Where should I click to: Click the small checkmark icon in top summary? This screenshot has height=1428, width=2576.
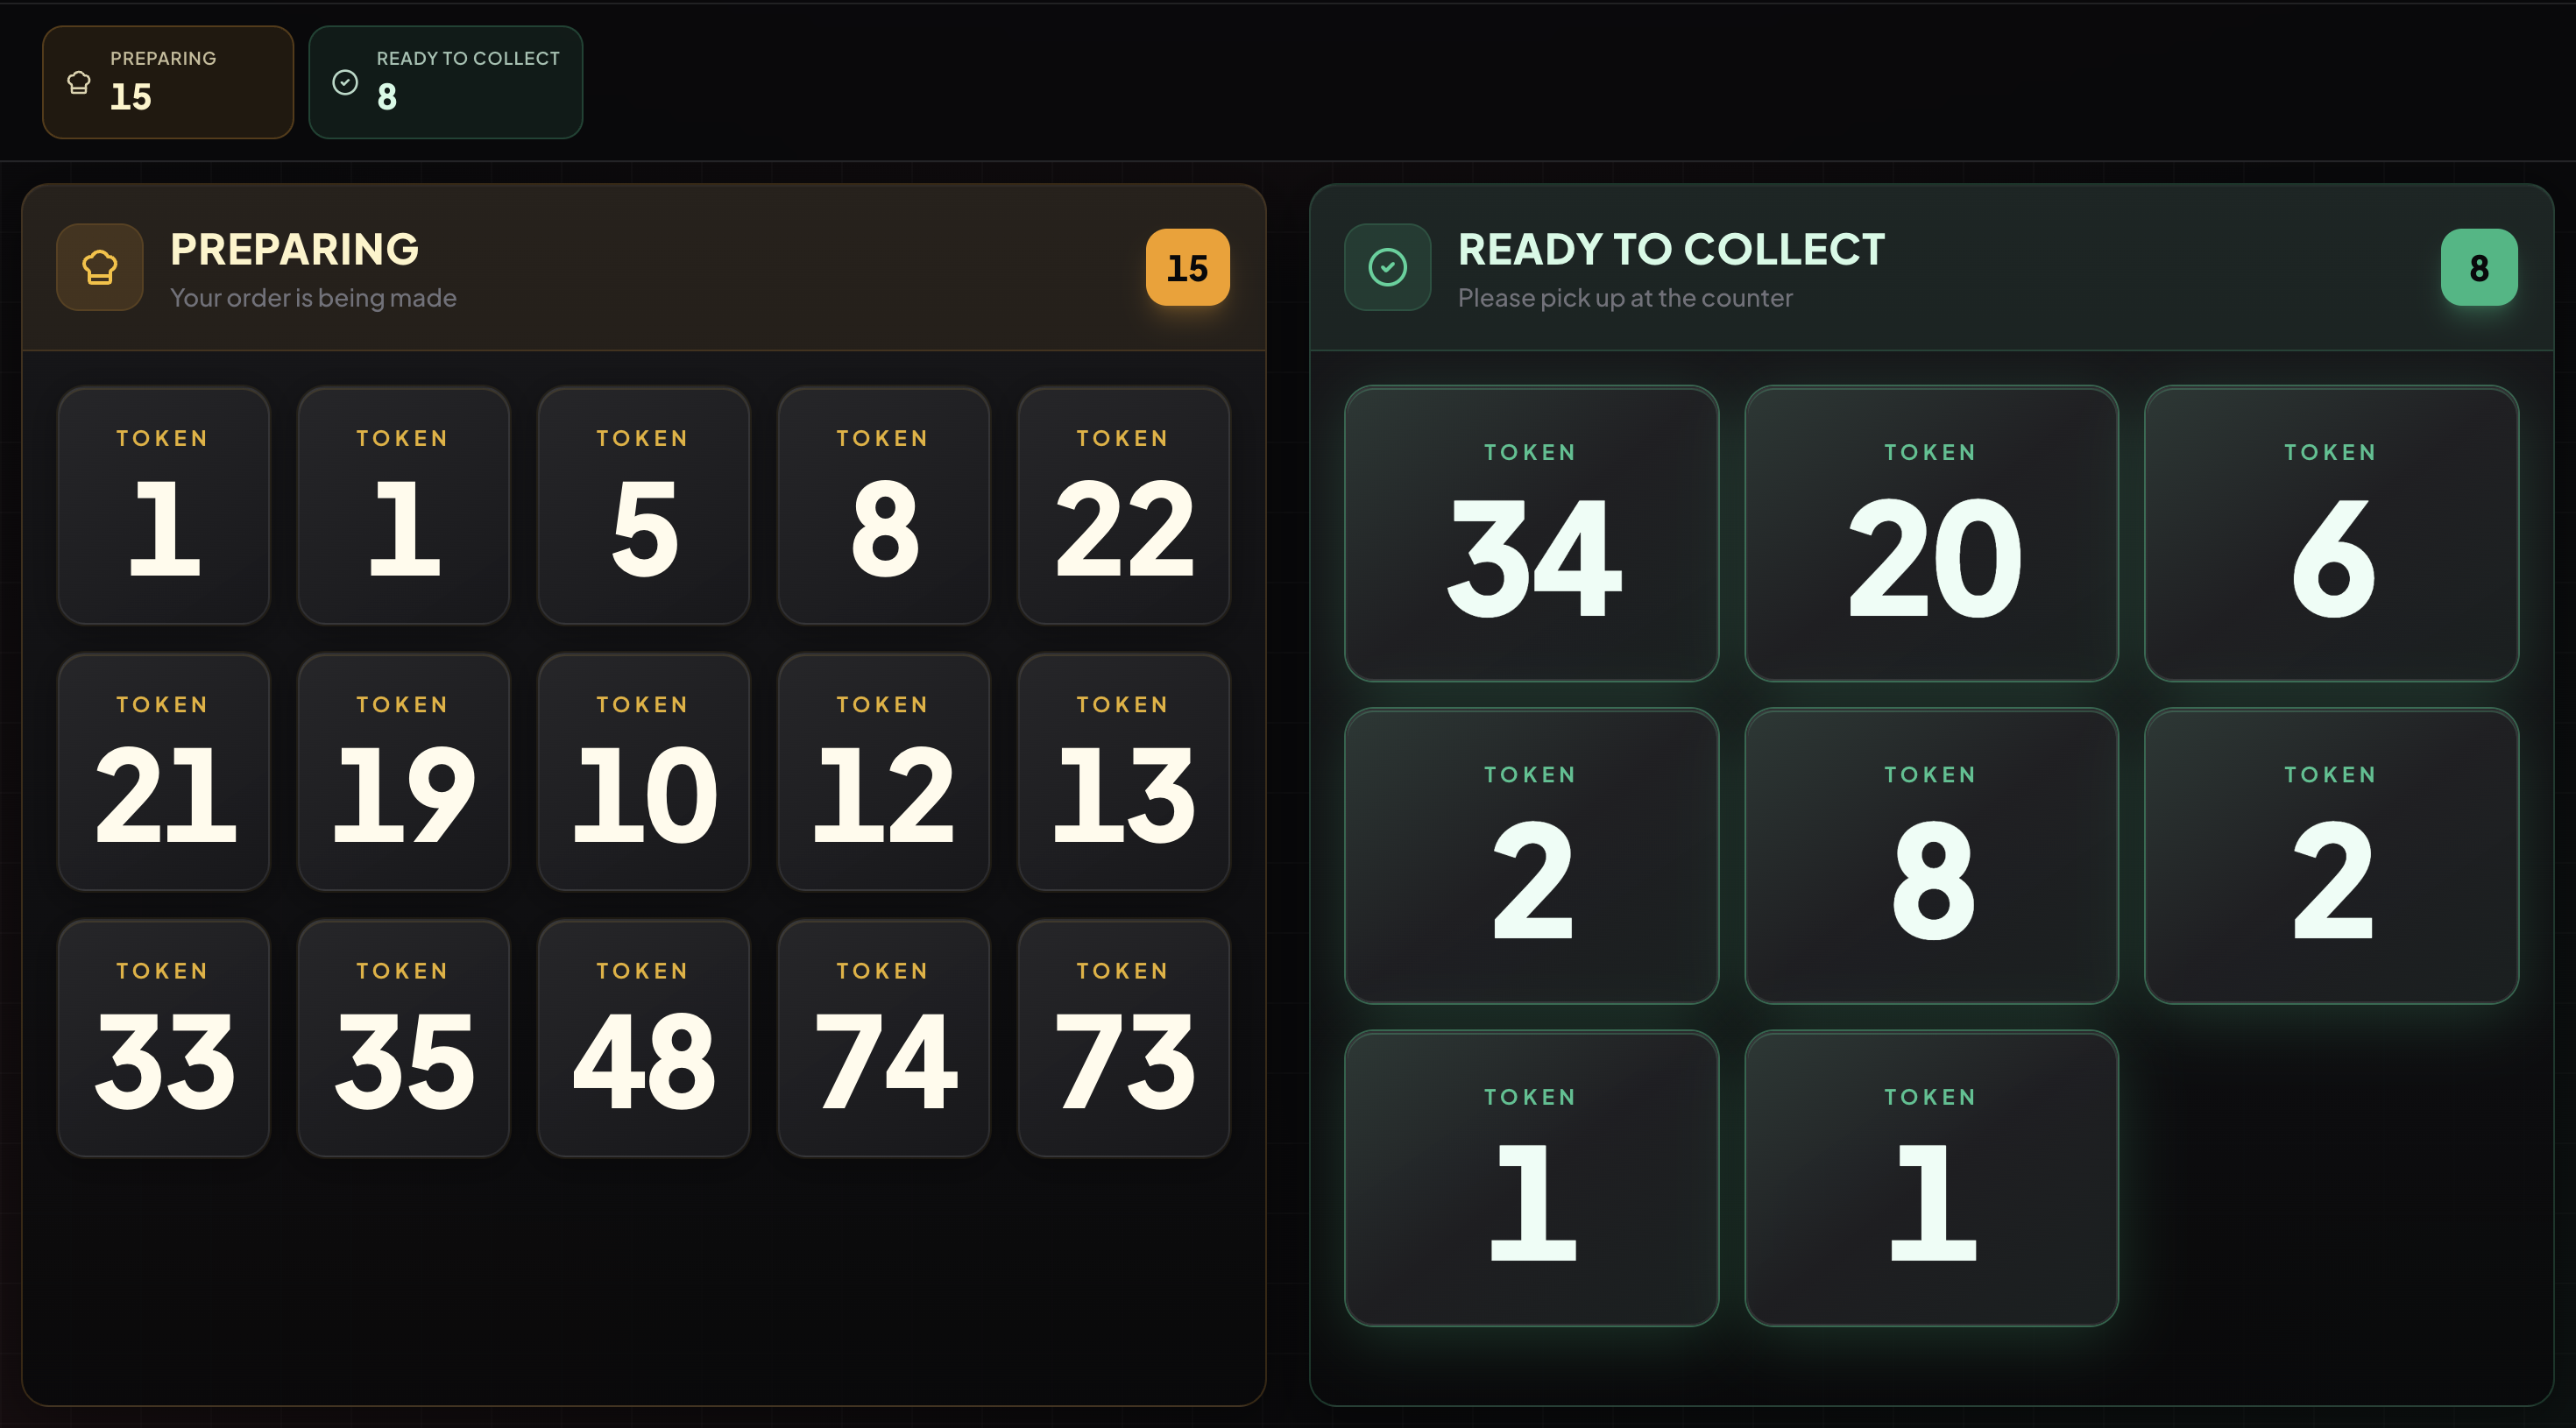(x=345, y=82)
